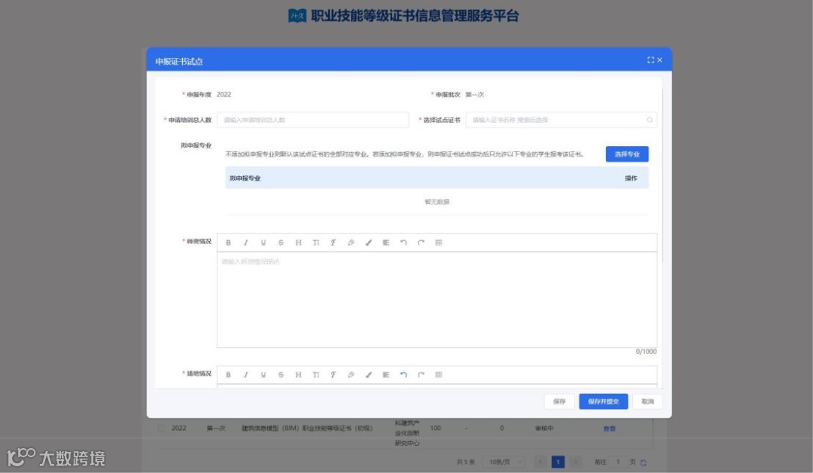Toggle underline in 师资情况 editor toolbar
813x473 pixels.
(x=263, y=243)
